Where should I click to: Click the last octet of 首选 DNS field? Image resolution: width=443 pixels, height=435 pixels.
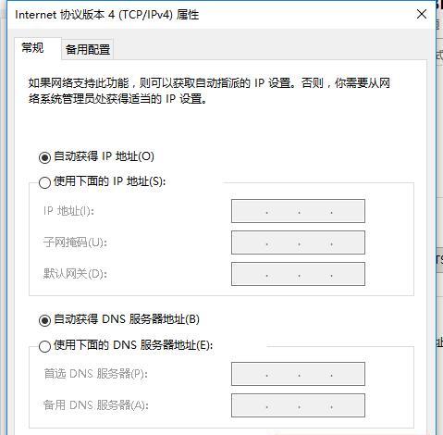[348, 374]
